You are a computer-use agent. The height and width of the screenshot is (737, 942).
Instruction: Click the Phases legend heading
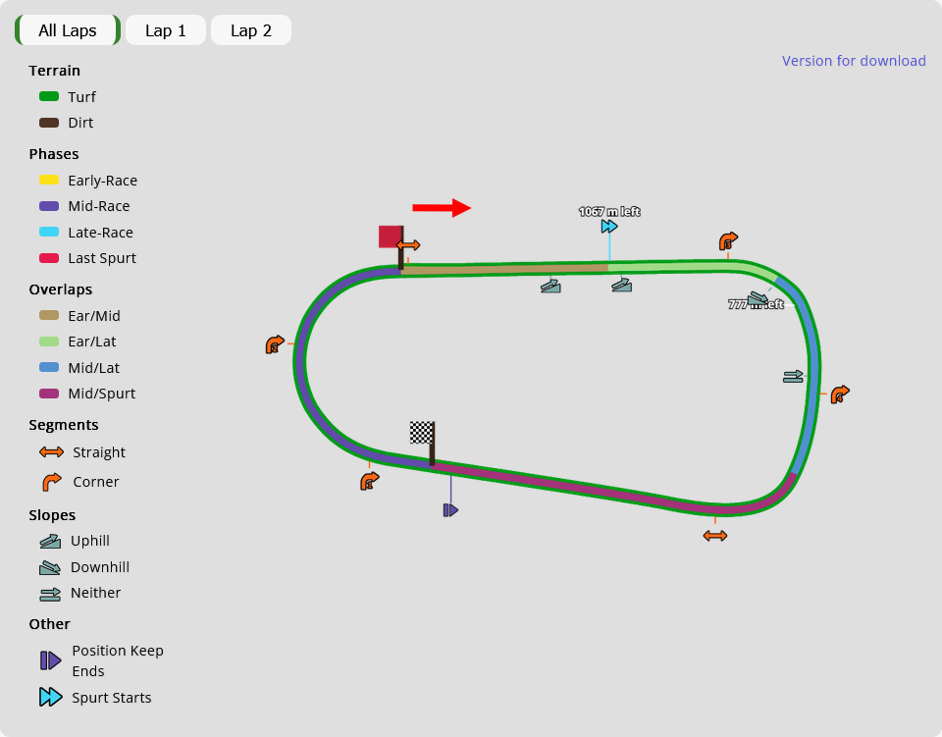point(54,154)
